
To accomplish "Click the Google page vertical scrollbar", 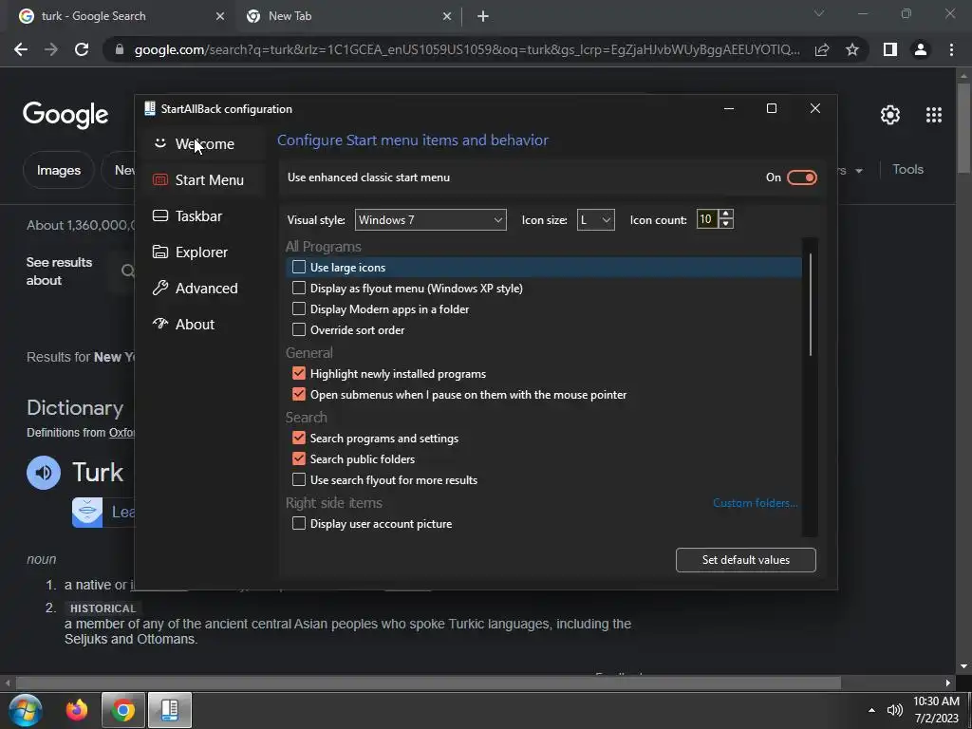I will pyautogui.click(x=963, y=127).
